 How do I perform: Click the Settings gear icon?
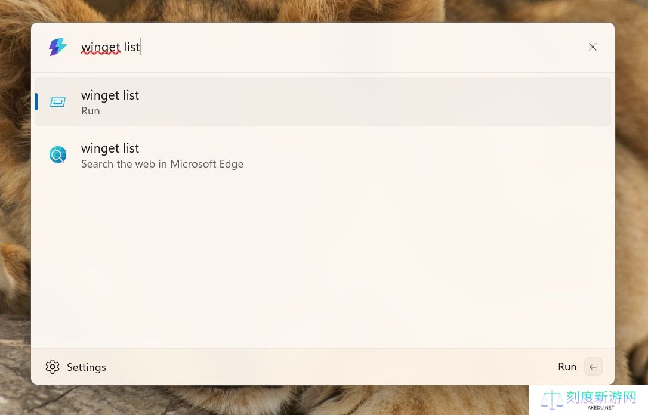(53, 367)
